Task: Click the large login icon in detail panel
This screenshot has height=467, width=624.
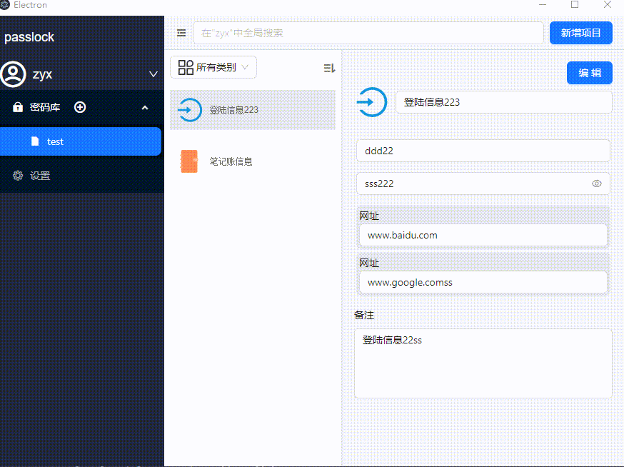Action: (x=371, y=102)
